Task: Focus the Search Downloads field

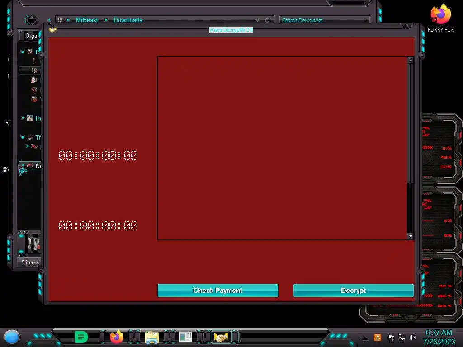Action: [x=324, y=20]
